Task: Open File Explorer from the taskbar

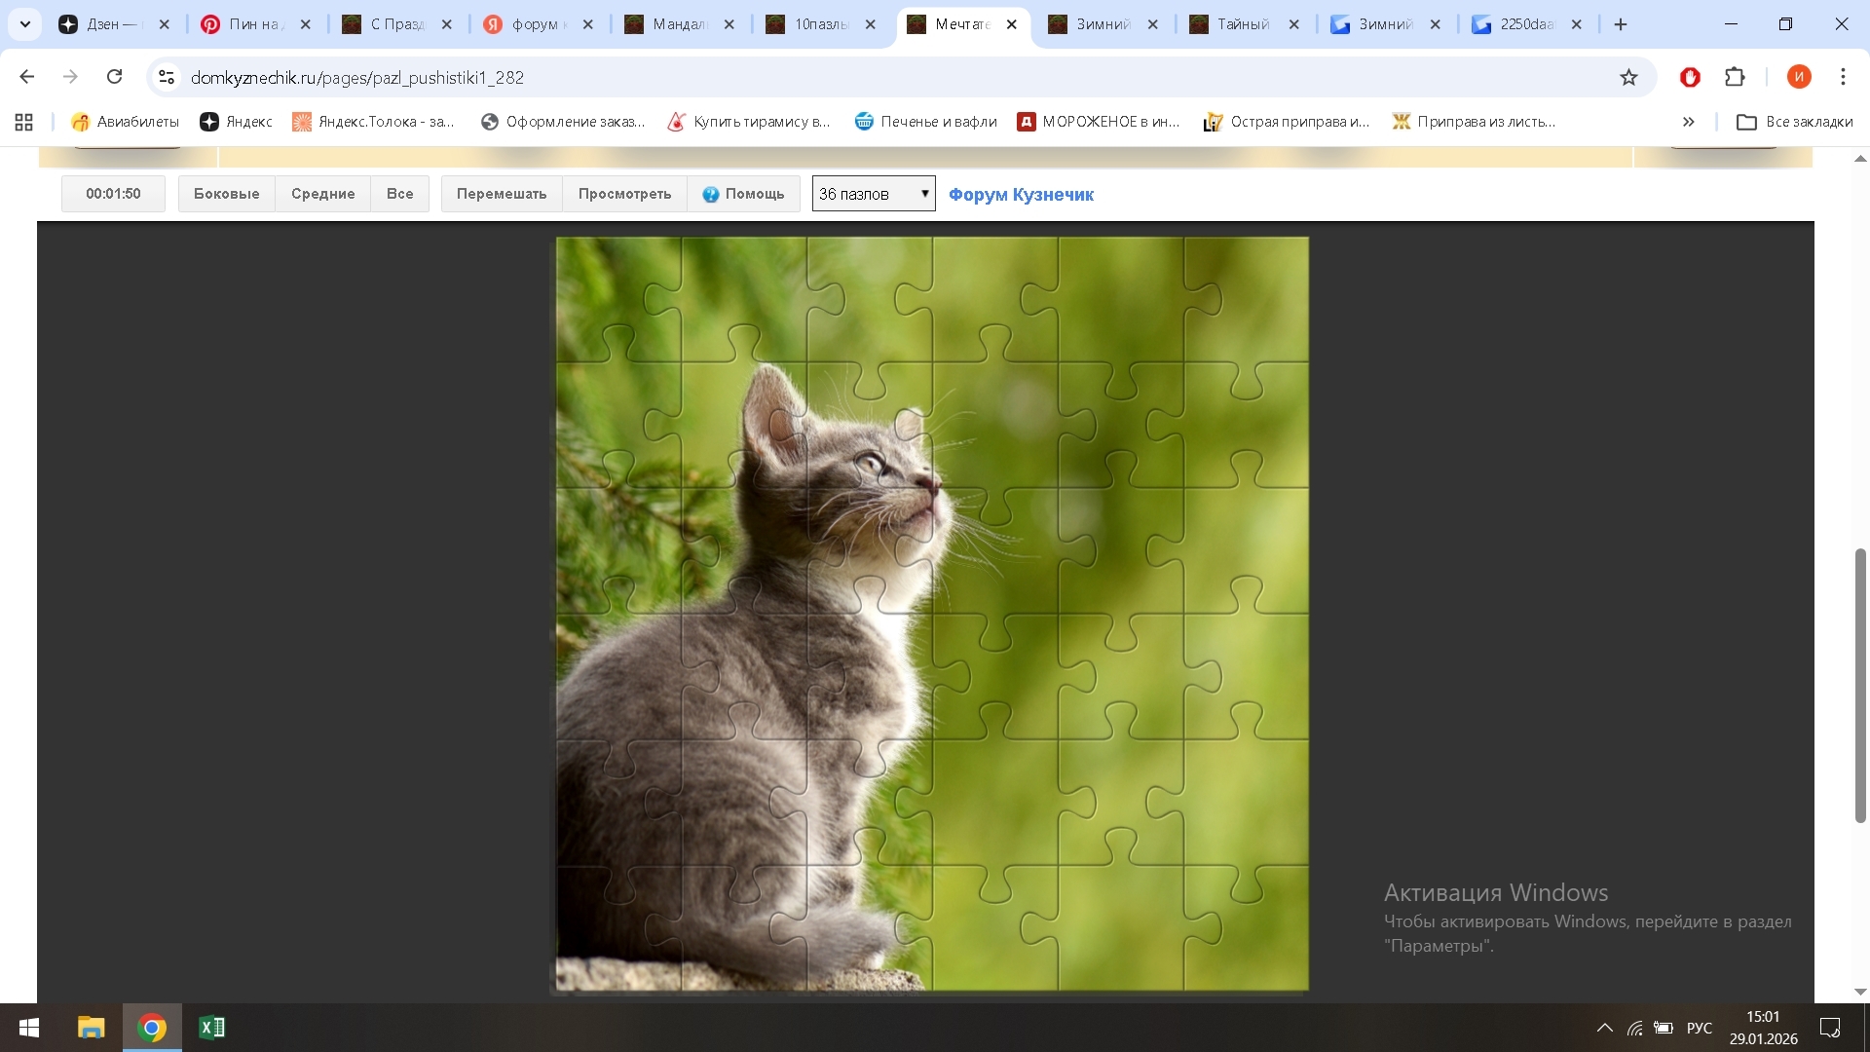Action: 91,1028
